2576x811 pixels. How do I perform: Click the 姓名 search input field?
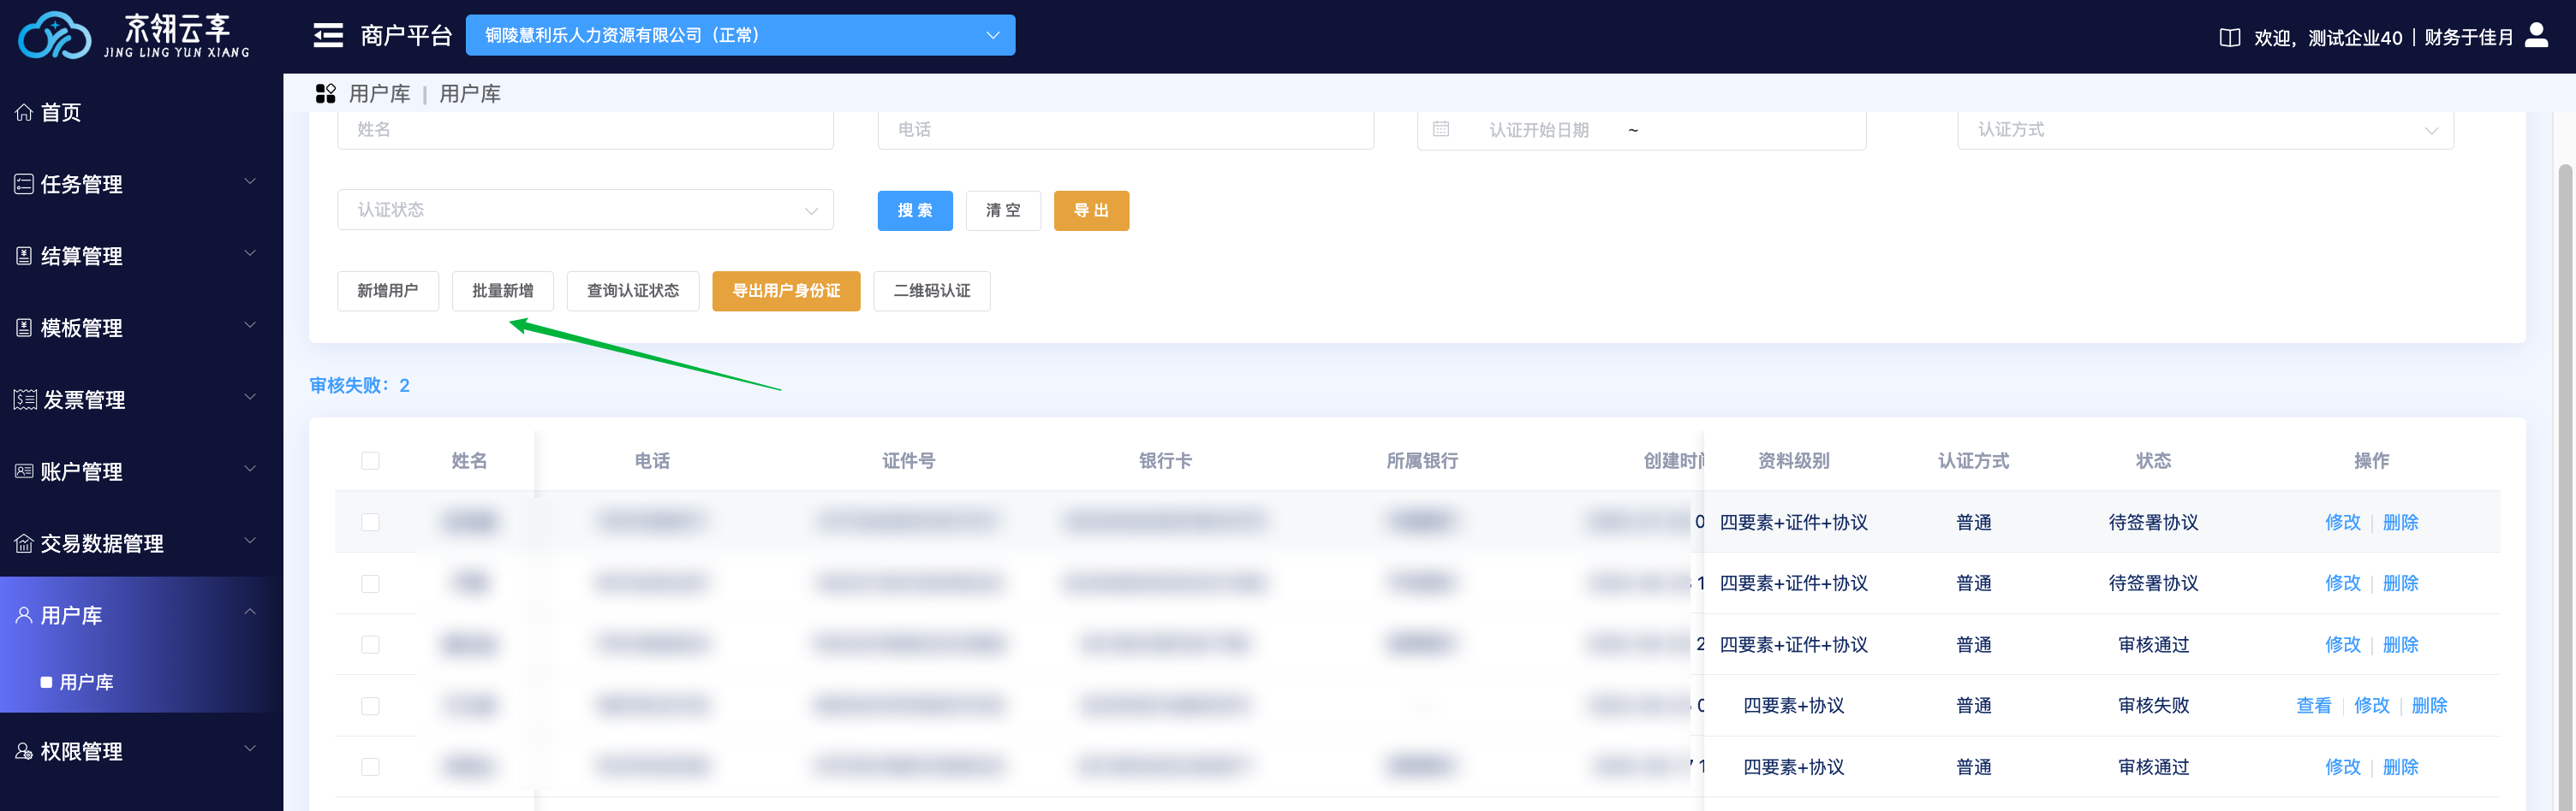[585, 130]
